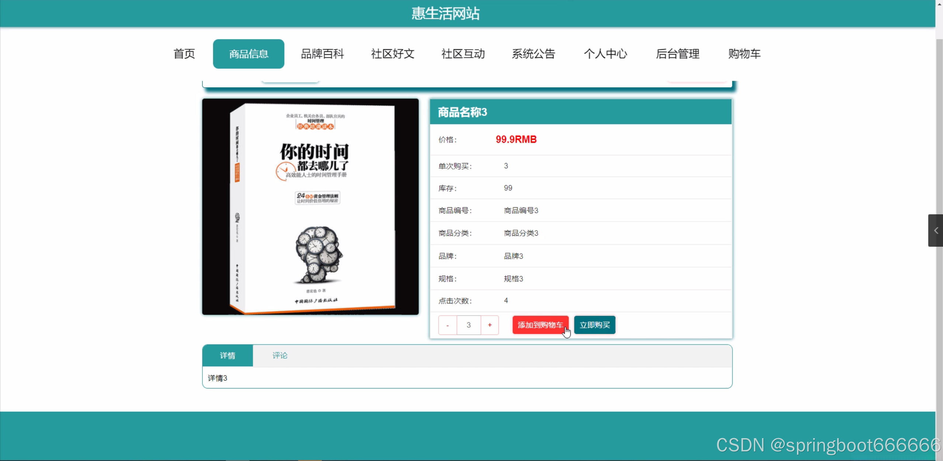Open 购物车 from navigation
Image resolution: width=943 pixels, height=461 pixels.
coord(744,54)
